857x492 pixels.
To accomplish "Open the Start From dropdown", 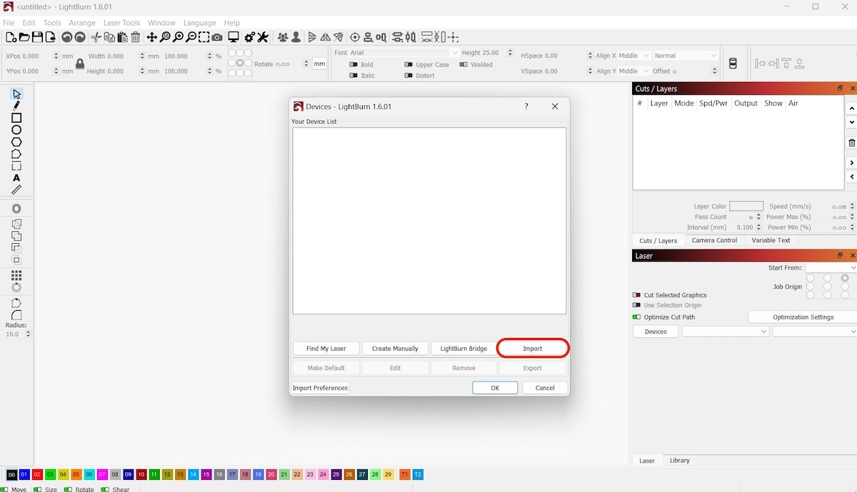I will click(831, 268).
